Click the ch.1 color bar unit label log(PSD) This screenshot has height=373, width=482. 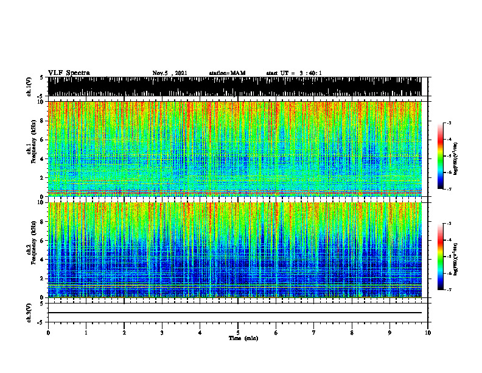pos(456,159)
